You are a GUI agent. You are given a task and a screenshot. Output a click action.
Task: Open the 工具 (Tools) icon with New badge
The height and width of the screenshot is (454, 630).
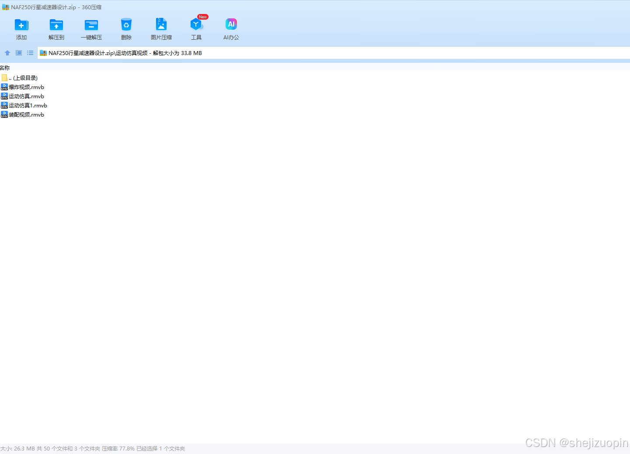(x=196, y=24)
